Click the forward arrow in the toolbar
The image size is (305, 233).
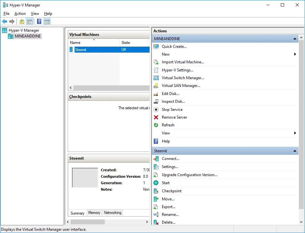(12, 21)
